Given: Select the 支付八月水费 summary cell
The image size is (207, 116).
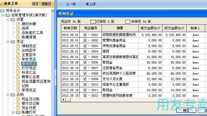Looking at the screenshot, I should tap(120, 79).
